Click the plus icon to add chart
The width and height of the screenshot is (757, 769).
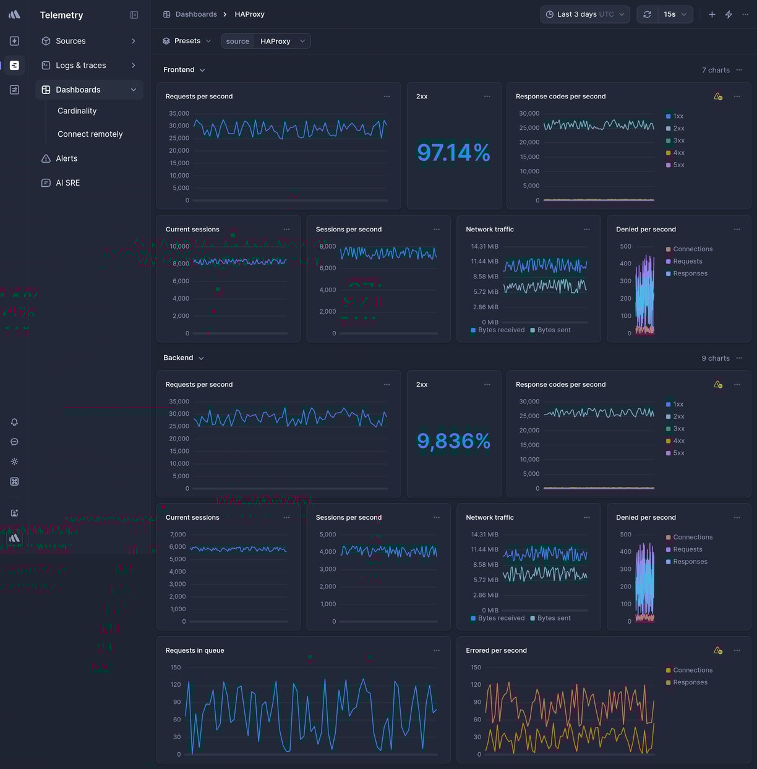712,14
